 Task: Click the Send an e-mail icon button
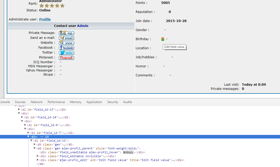tap(66, 38)
